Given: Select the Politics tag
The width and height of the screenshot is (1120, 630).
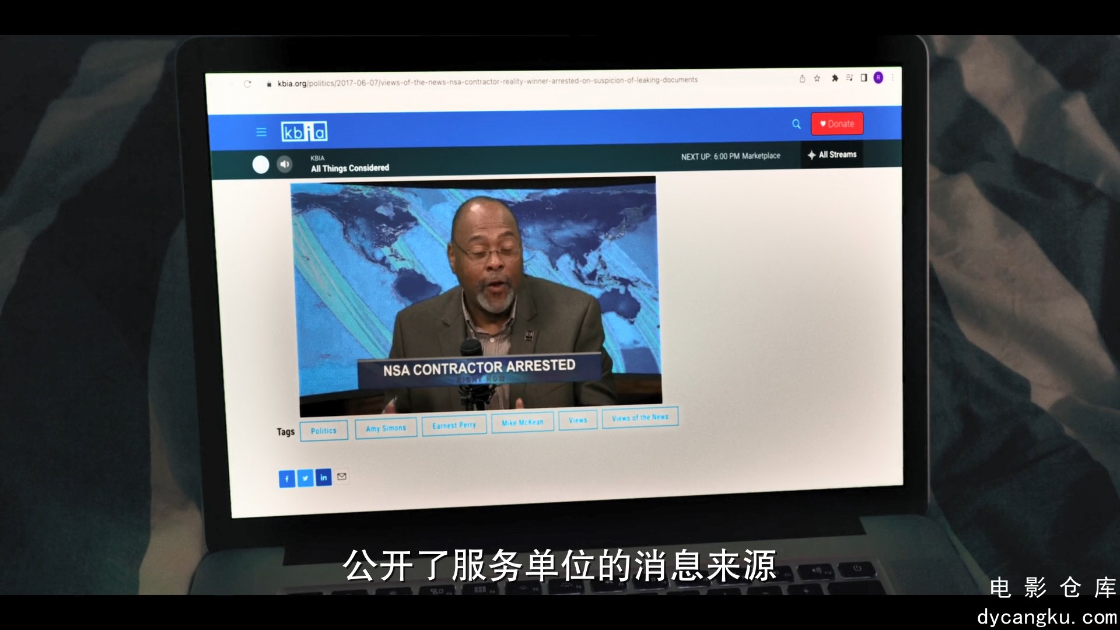Looking at the screenshot, I should [324, 430].
